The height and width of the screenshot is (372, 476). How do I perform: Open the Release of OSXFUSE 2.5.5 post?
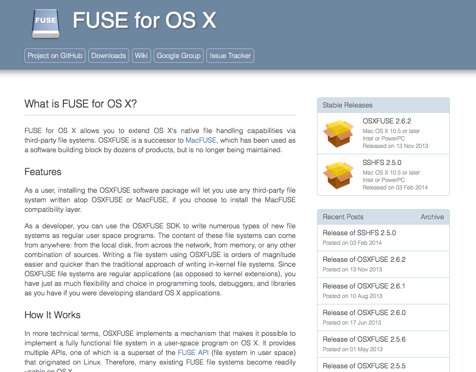[364, 366]
